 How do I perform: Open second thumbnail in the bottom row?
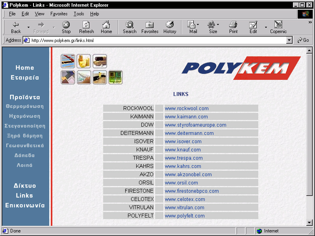click(84, 77)
